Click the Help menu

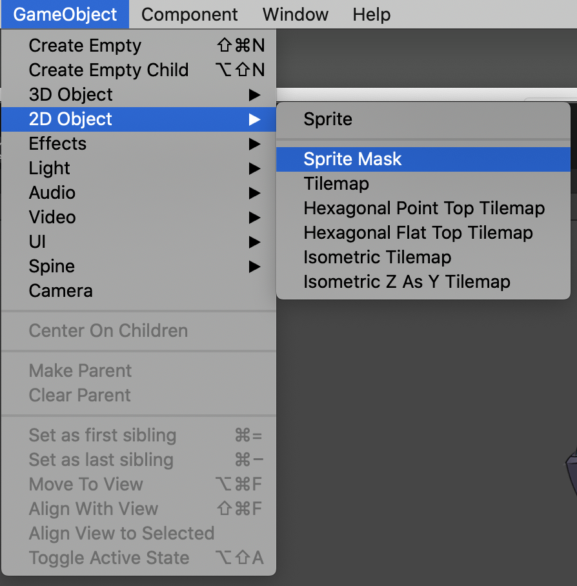pyautogui.click(x=372, y=14)
